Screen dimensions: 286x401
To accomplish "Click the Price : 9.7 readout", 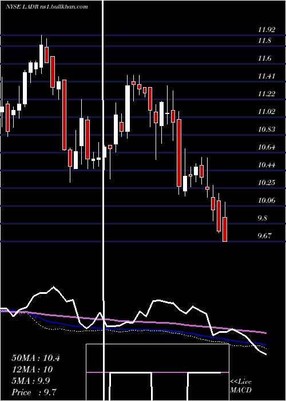I will coord(34,392).
